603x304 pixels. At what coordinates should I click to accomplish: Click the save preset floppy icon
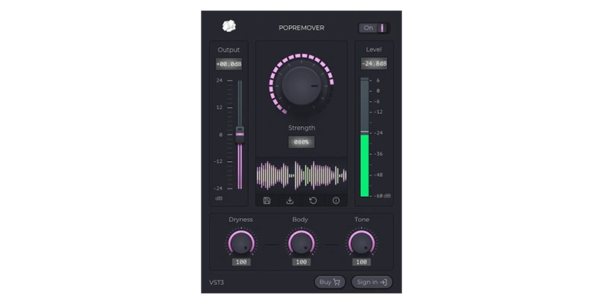pyautogui.click(x=266, y=201)
